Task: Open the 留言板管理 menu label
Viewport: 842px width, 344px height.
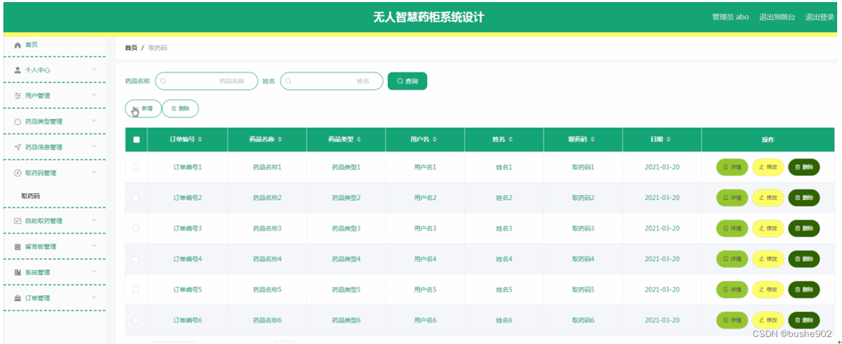Action: pyautogui.click(x=41, y=246)
